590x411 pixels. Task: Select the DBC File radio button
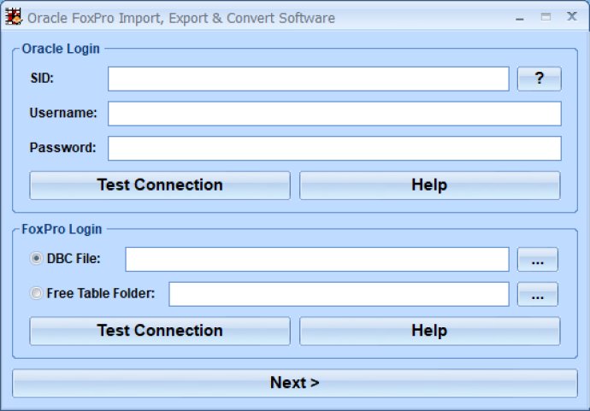36,258
